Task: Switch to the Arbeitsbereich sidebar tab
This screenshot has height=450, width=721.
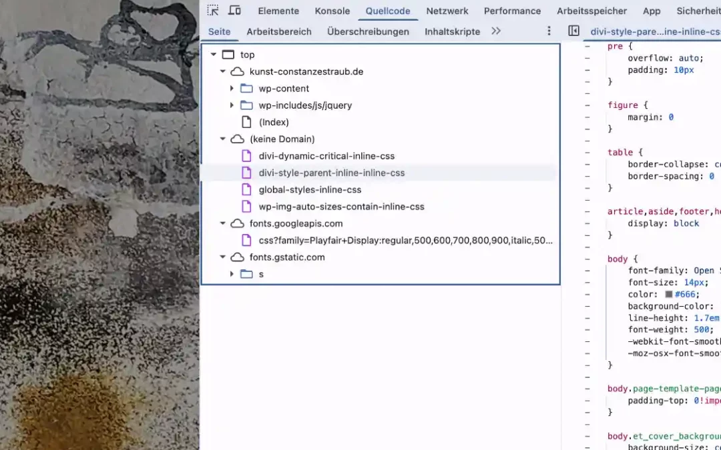Action: click(279, 32)
